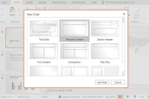The image size is (149, 99).
Task: Click the Slide Sorter view icon
Action: pos(127,97)
